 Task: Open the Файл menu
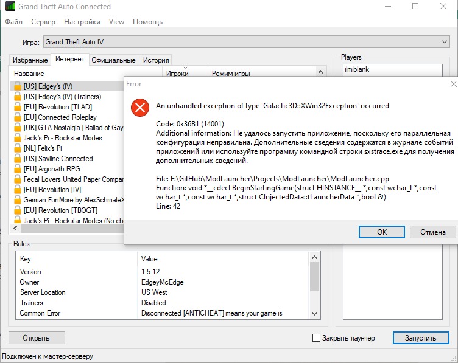(x=13, y=22)
